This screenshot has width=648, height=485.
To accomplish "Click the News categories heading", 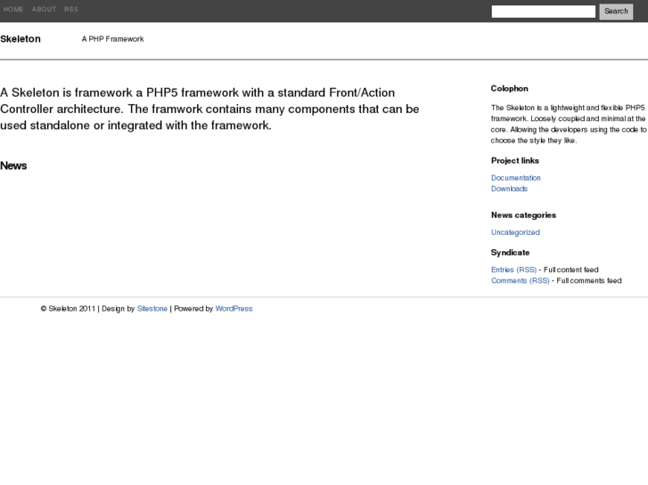I will 523,214.
